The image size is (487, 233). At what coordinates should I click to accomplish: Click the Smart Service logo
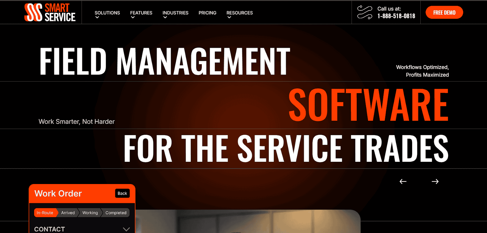pos(50,12)
